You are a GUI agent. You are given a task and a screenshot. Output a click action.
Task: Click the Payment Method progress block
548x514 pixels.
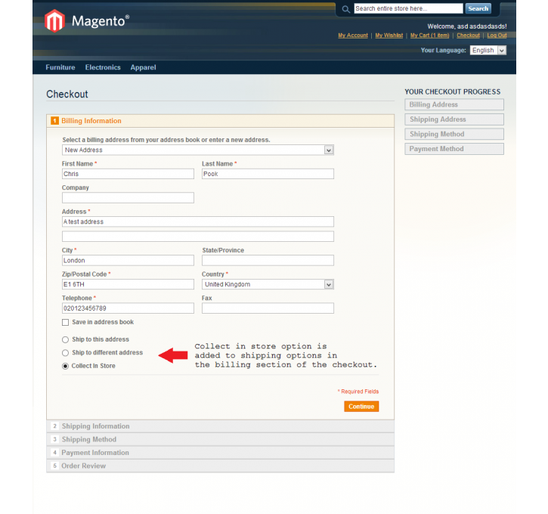pyautogui.click(x=454, y=149)
